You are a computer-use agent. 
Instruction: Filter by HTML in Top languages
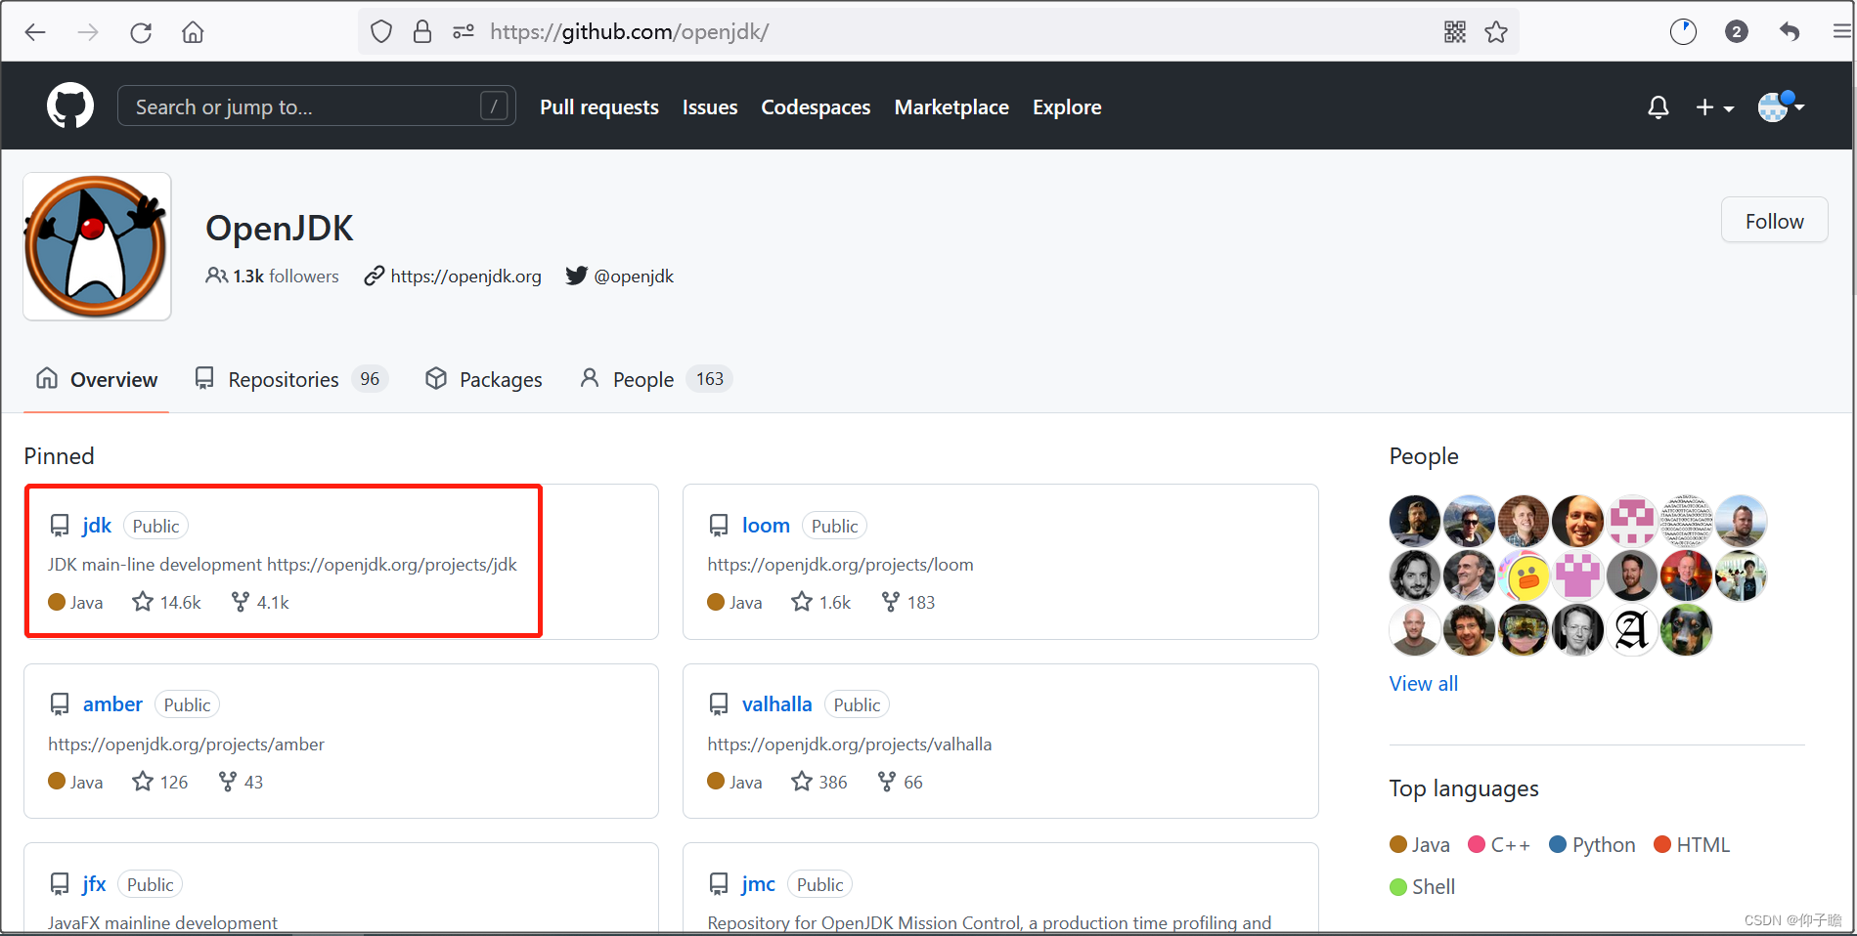click(x=1692, y=845)
